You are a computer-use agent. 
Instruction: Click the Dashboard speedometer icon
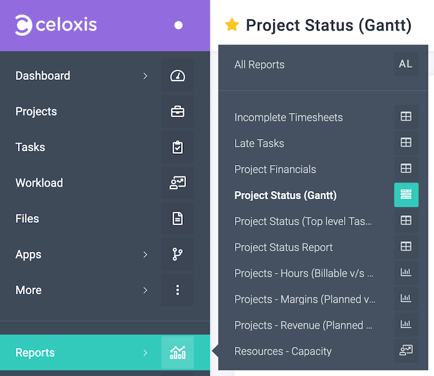click(x=177, y=76)
